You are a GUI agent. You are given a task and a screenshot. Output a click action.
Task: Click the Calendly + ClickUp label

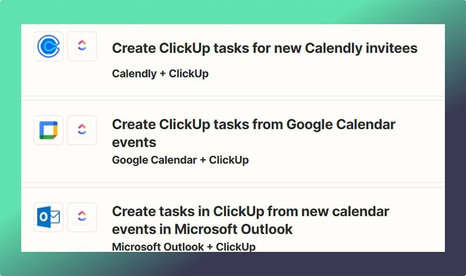[160, 73]
